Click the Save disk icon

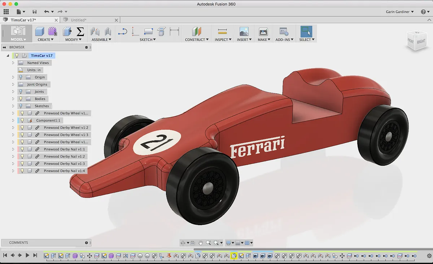pyautogui.click(x=34, y=12)
